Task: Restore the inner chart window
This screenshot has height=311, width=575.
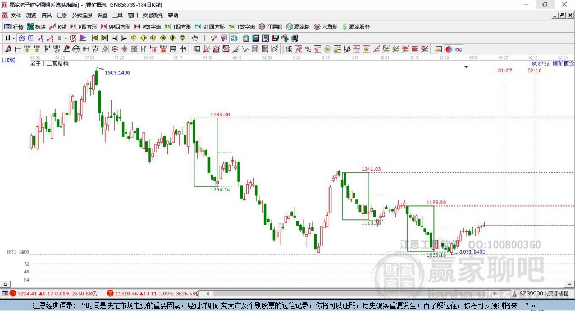Action: click(562, 15)
